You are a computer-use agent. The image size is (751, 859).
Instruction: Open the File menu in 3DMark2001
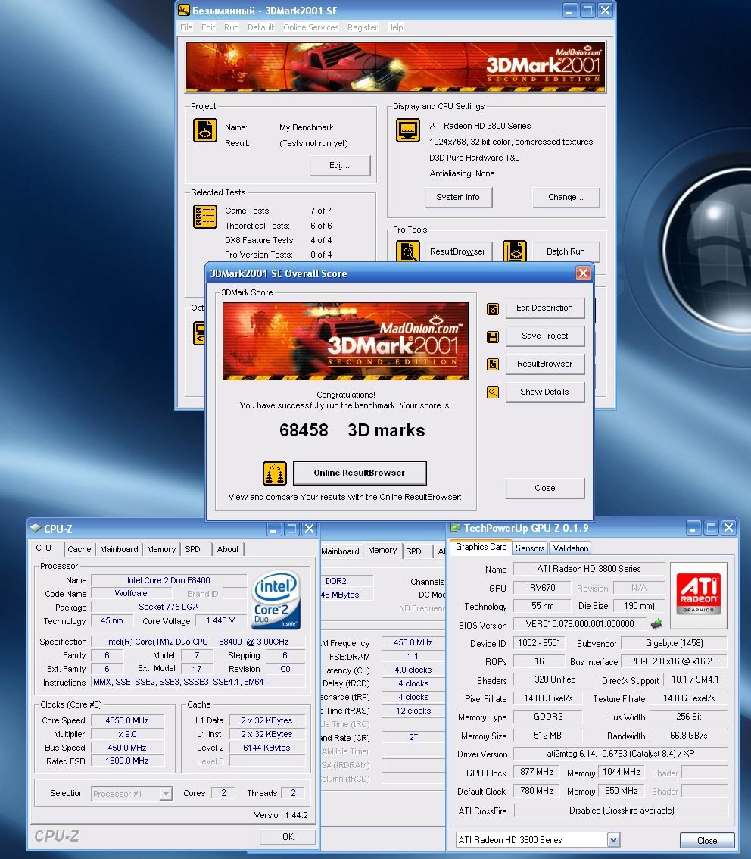(x=186, y=27)
